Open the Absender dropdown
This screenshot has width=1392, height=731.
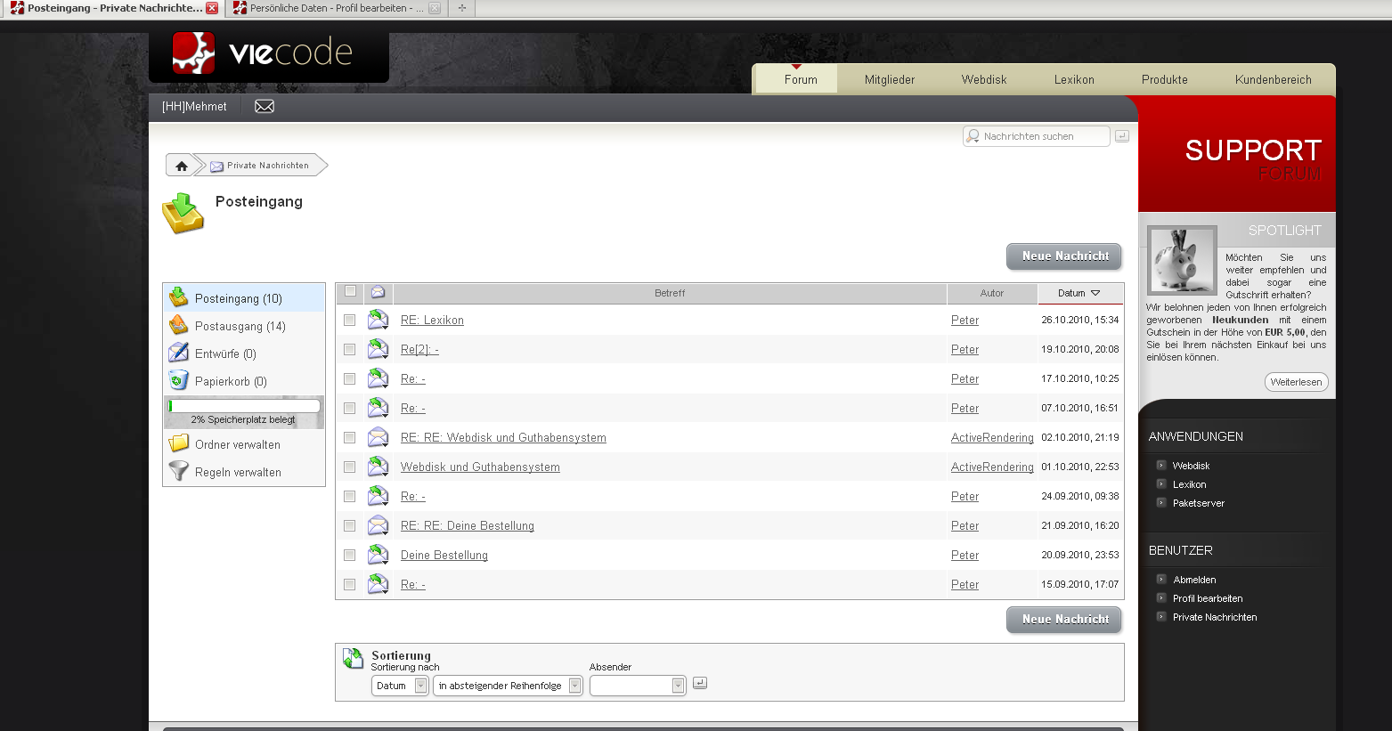point(638,686)
